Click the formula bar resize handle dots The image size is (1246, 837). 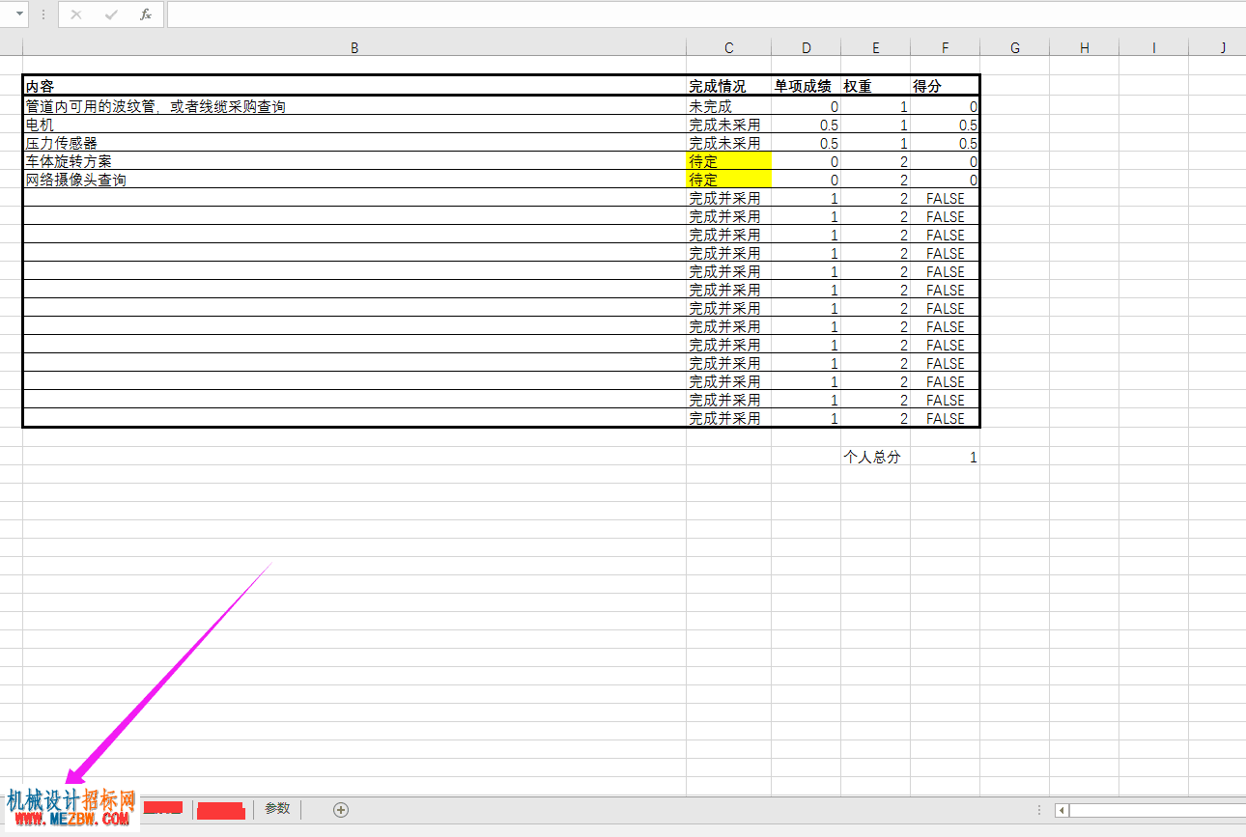pos(43,14)
